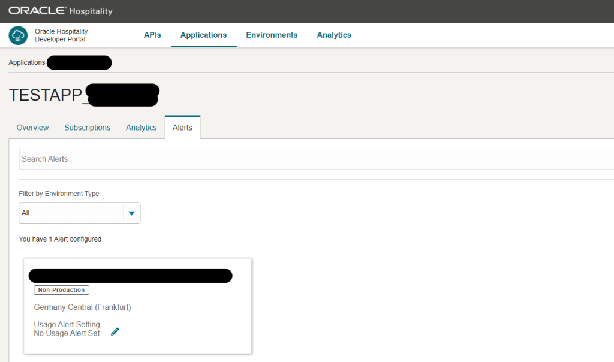Click the Oracle Hospitality Developer Portal title
This screenshot has width=614, height=362.
[61, 35]
